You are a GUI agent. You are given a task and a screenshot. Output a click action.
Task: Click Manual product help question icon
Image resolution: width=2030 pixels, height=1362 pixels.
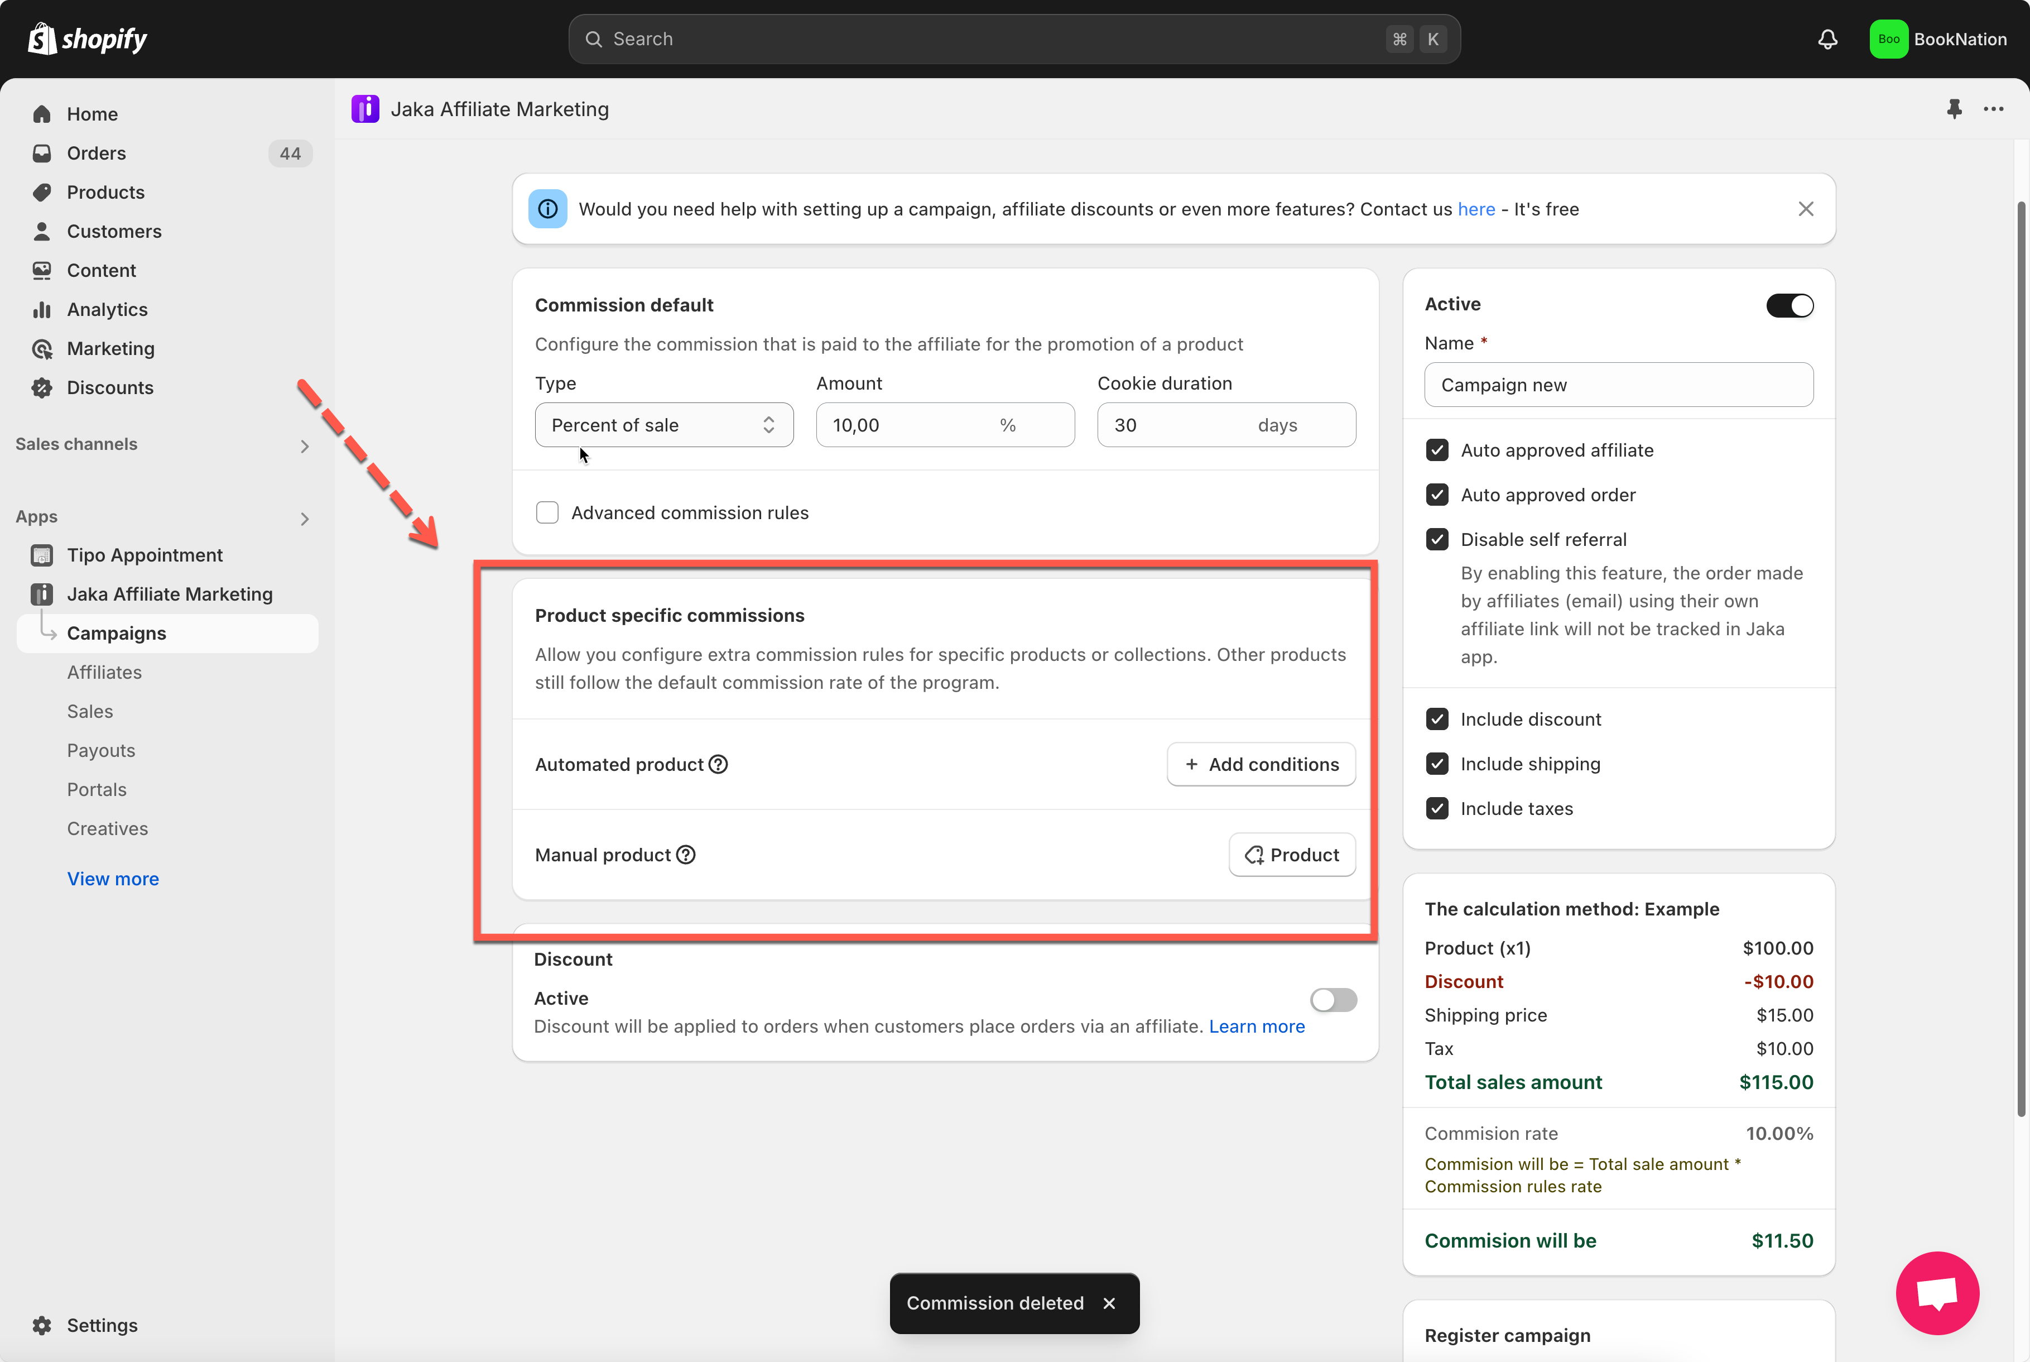click(686, 855)
